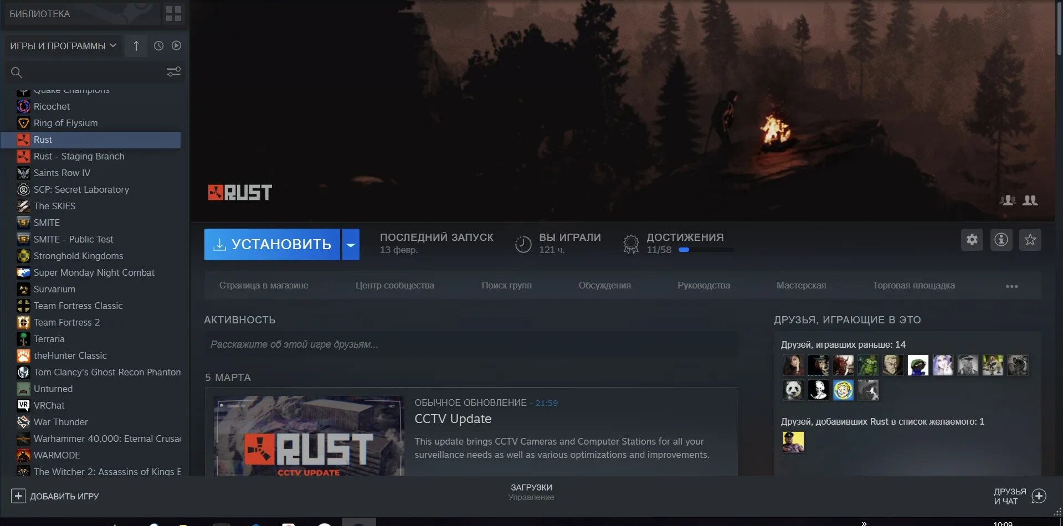Screen dimensions: 1063x526
Task: Add Rust to favorites star icon
Action: coord(1030,240)
